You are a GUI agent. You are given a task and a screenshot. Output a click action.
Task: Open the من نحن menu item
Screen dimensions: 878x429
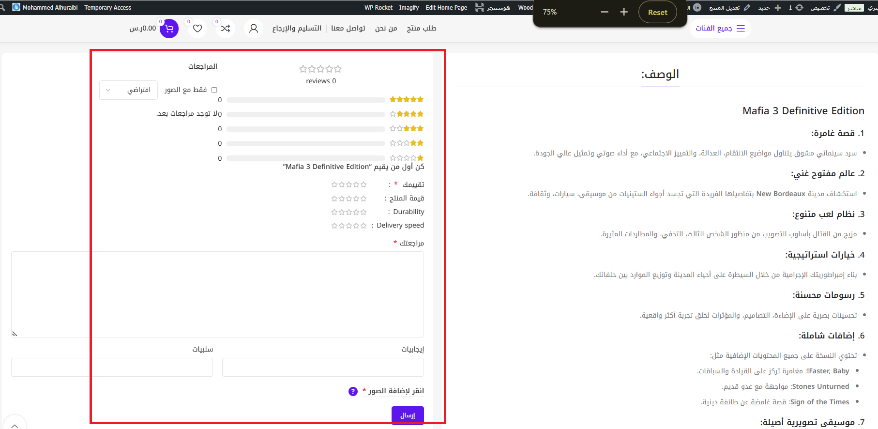(386, 29)
